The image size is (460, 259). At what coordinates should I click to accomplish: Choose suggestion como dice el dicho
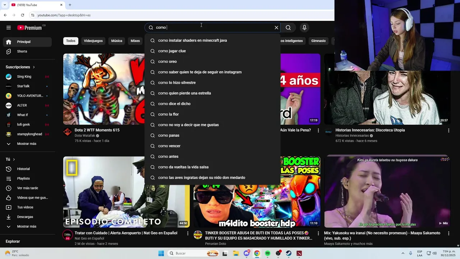[212, 104]
